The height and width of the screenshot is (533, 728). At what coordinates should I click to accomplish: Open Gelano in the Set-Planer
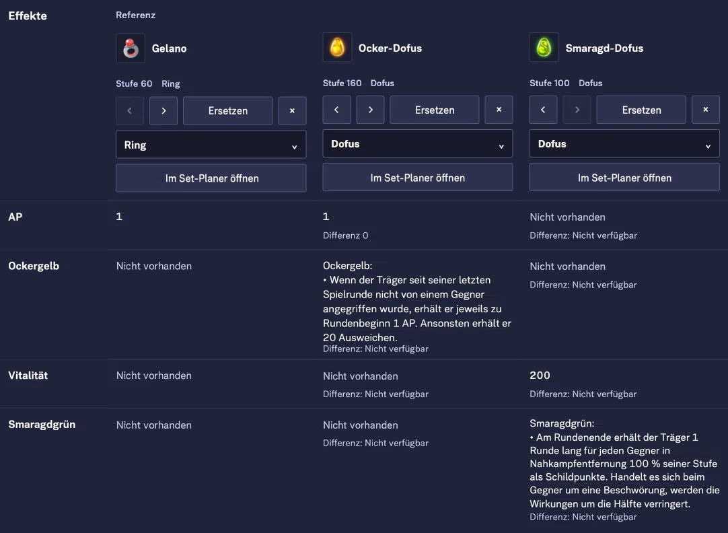pos(211,178)
